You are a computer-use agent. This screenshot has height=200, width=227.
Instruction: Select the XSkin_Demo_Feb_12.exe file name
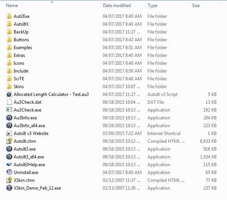[x=38, y=188]
